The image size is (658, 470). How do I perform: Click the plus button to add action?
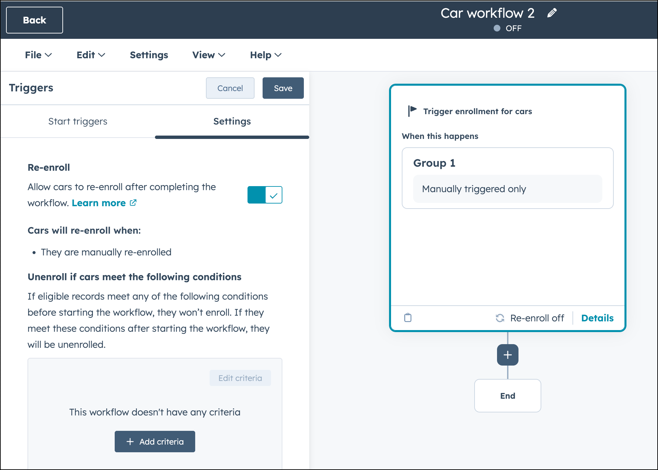507,355
